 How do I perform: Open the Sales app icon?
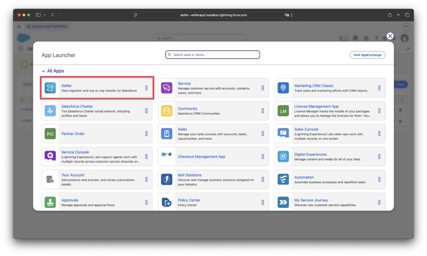pos(167,134)
